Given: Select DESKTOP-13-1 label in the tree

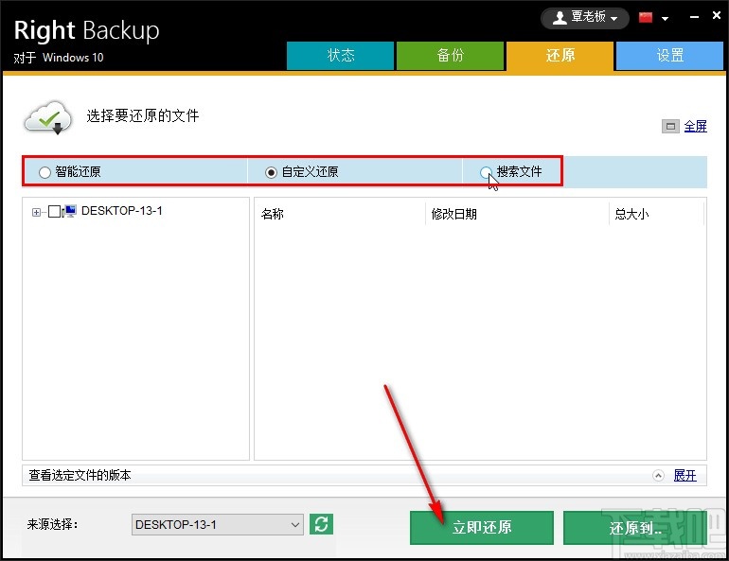Looking at the screenshot, I should [x=122, y=211].
